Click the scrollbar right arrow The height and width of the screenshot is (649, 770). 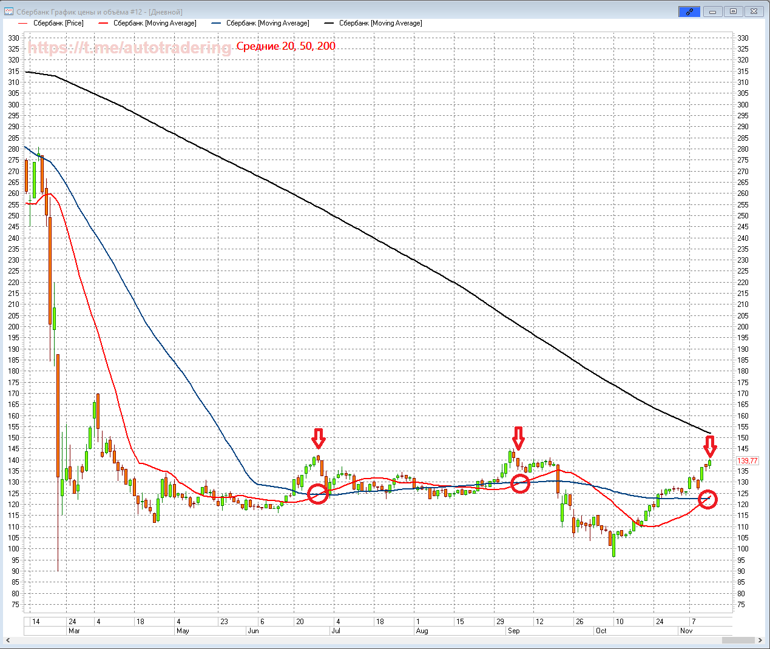click(761, 640)
